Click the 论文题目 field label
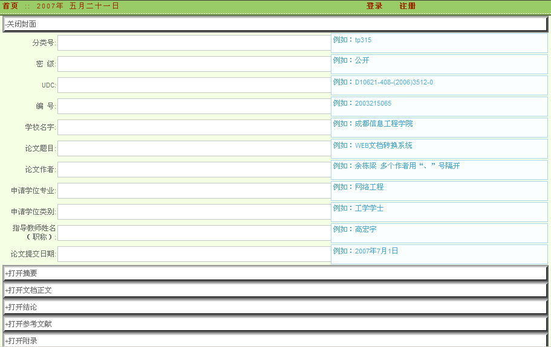551x347 pixels. [41, 148]
